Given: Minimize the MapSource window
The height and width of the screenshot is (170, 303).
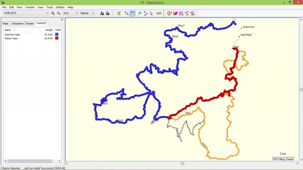Looking at the screenshot, I should pos(284,2).
